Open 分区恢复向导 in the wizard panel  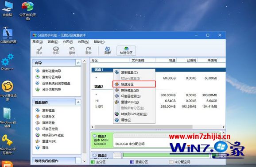[48, 89]
